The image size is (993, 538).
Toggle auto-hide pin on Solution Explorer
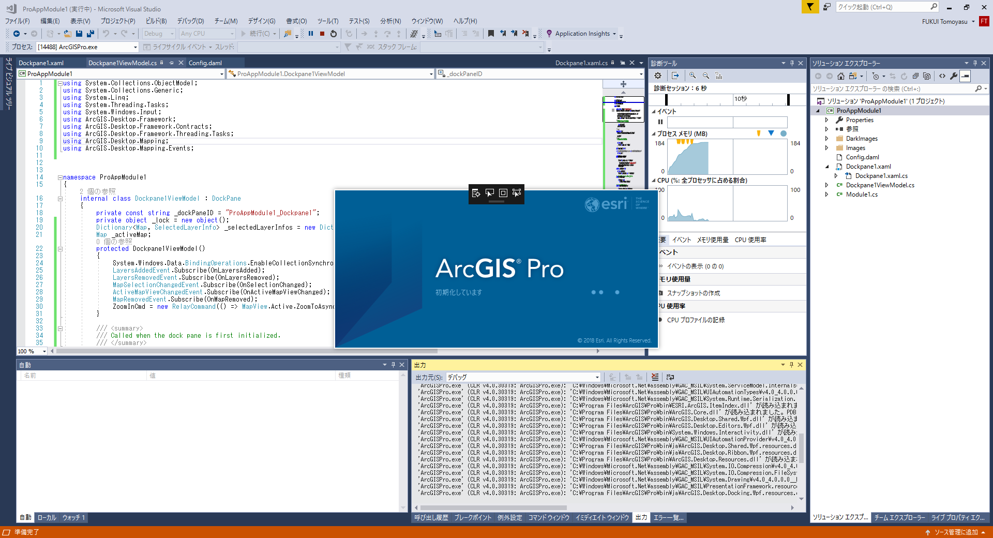pos(975,63)
